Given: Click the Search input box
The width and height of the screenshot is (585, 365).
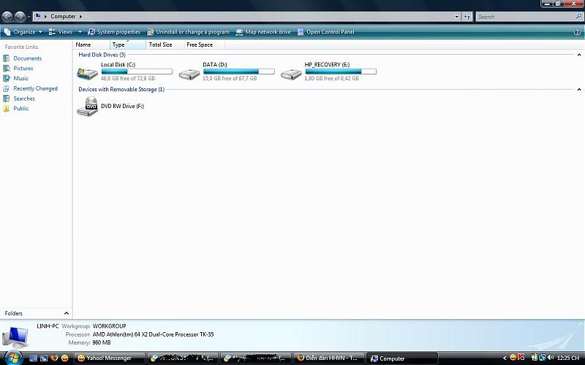Looking at the screenshot, I should click(x=523, y=16).
